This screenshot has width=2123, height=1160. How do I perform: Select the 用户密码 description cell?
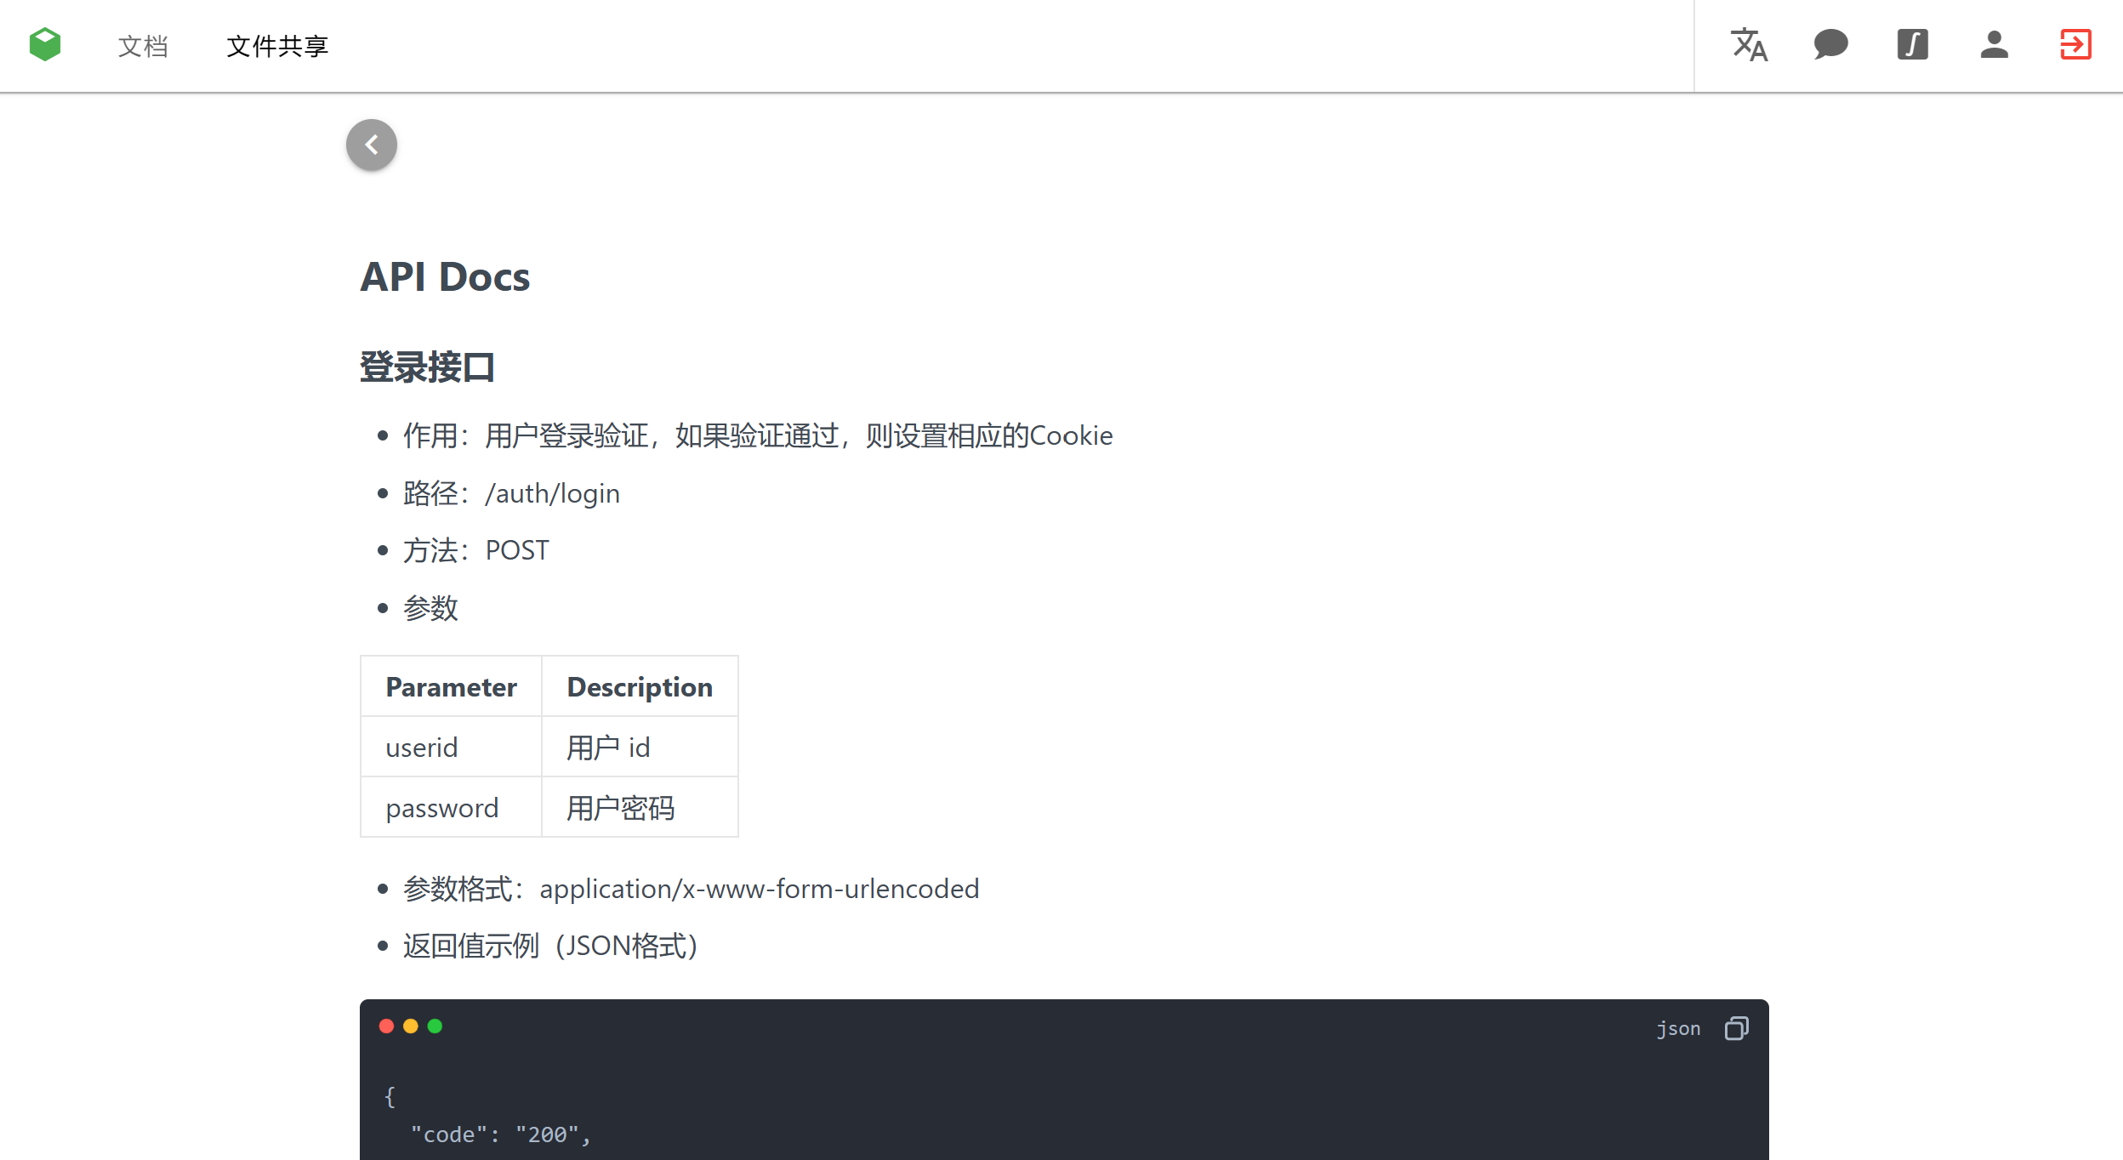pos(640,807)
